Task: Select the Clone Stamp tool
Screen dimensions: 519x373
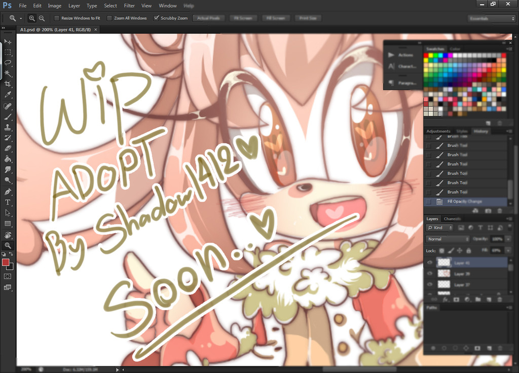Action: pyautogui.click(x=8, y=127)
